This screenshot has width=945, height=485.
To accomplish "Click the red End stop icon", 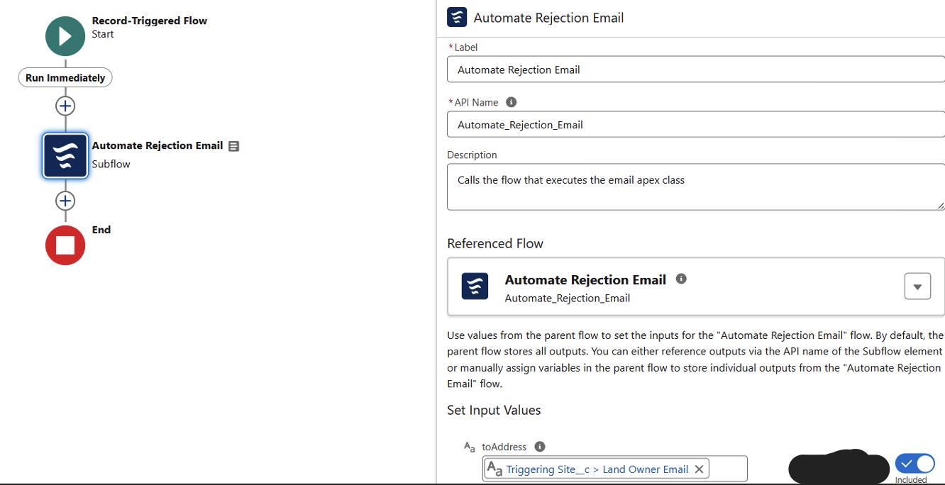I will point(65,245).
